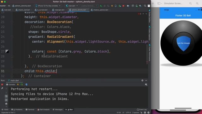202x114 pixels.
Task: Open Flutter Outline side panel
Action: [x=149, y=16]
